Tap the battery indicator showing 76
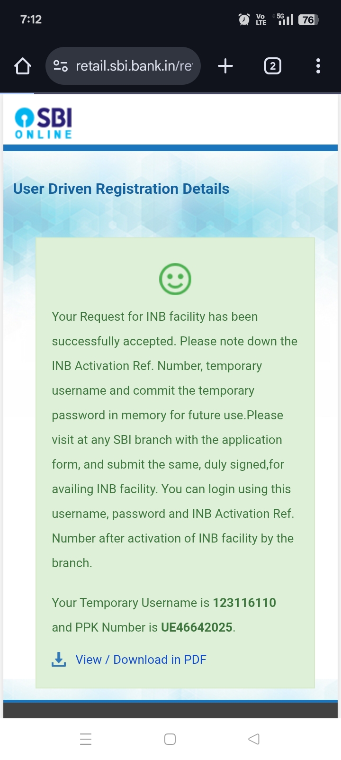The image size is (341, 760). pyautogui.click(x=309, y=19)
